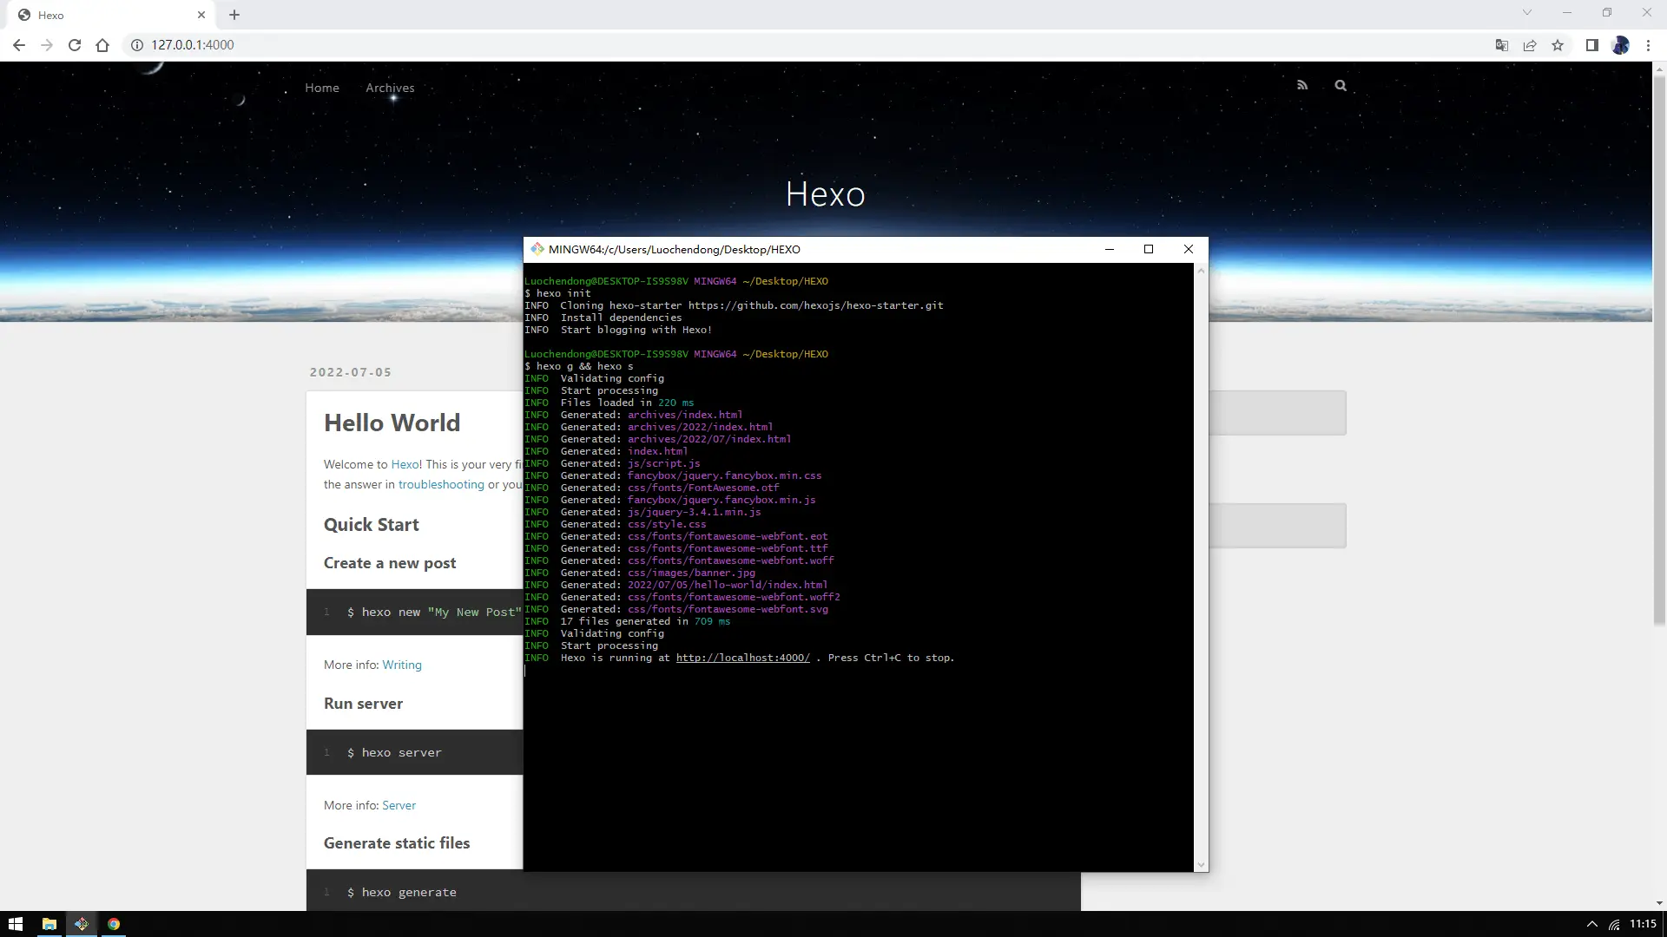Open the Windows Start menu
Image resolution: width=1667 pixels, height=937 pixels.
[16, 924]
